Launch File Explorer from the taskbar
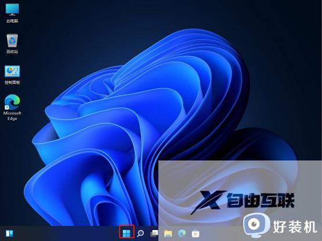The image size is (322, 241). (168, 233)
